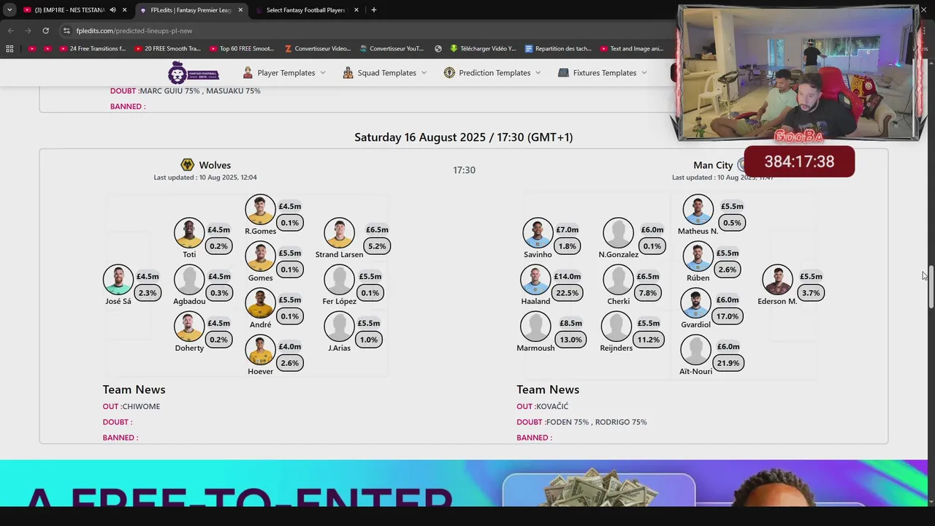The width and height of the screenshot is (935, 526).
Task: Open Prediction Templates menu label
Action: pyautogui.click(x=495, y=73)
